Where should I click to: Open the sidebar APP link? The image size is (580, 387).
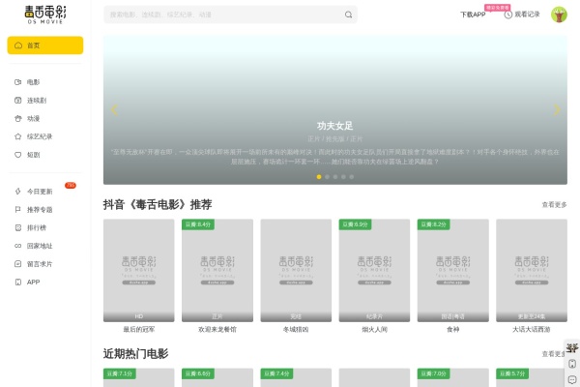(x=33, y=283)
